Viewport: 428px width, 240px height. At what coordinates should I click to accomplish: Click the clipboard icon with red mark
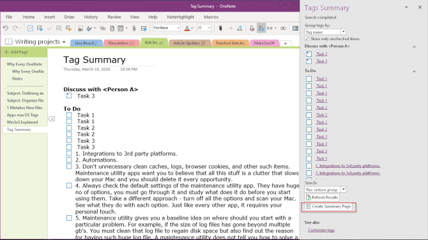point(252,28)
